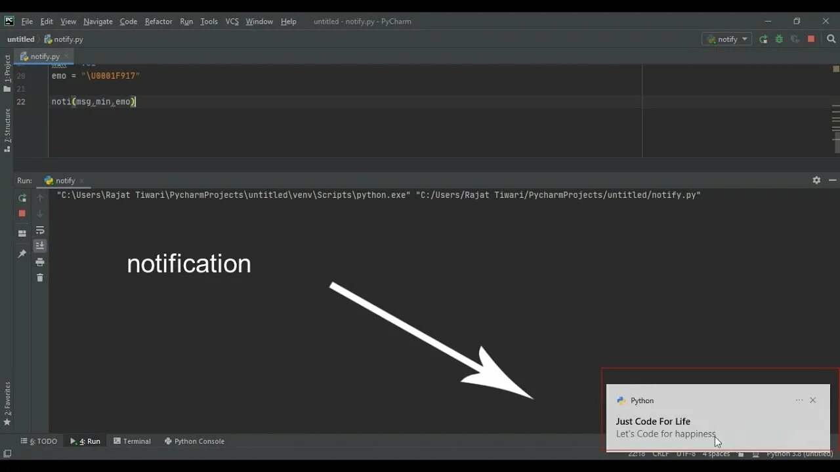This screenshot has width=840, height=472.
Task: Dismiss the Python notification toast
Action: (x=813, y=400)
